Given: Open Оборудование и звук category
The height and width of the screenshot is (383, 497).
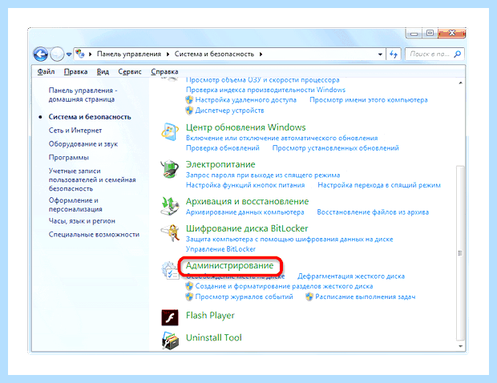Looking at the screenshot, I should 83,143.
